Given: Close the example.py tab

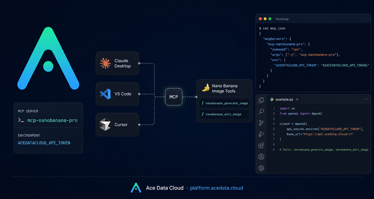Looking at the screenshot, I should tap(297, 99).
